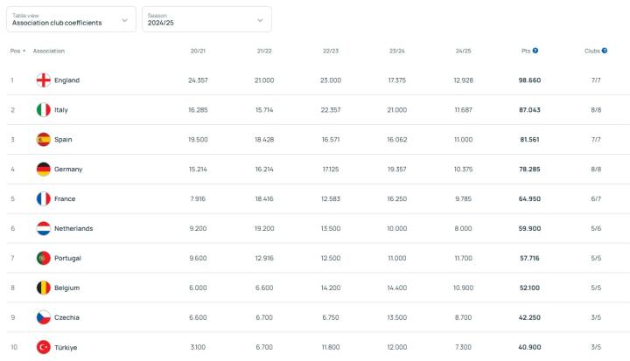Open the Pts help info icon

[535, 51]
